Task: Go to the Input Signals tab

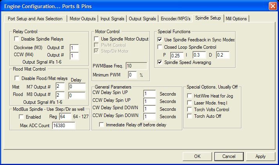Action: tap(112, 19)
